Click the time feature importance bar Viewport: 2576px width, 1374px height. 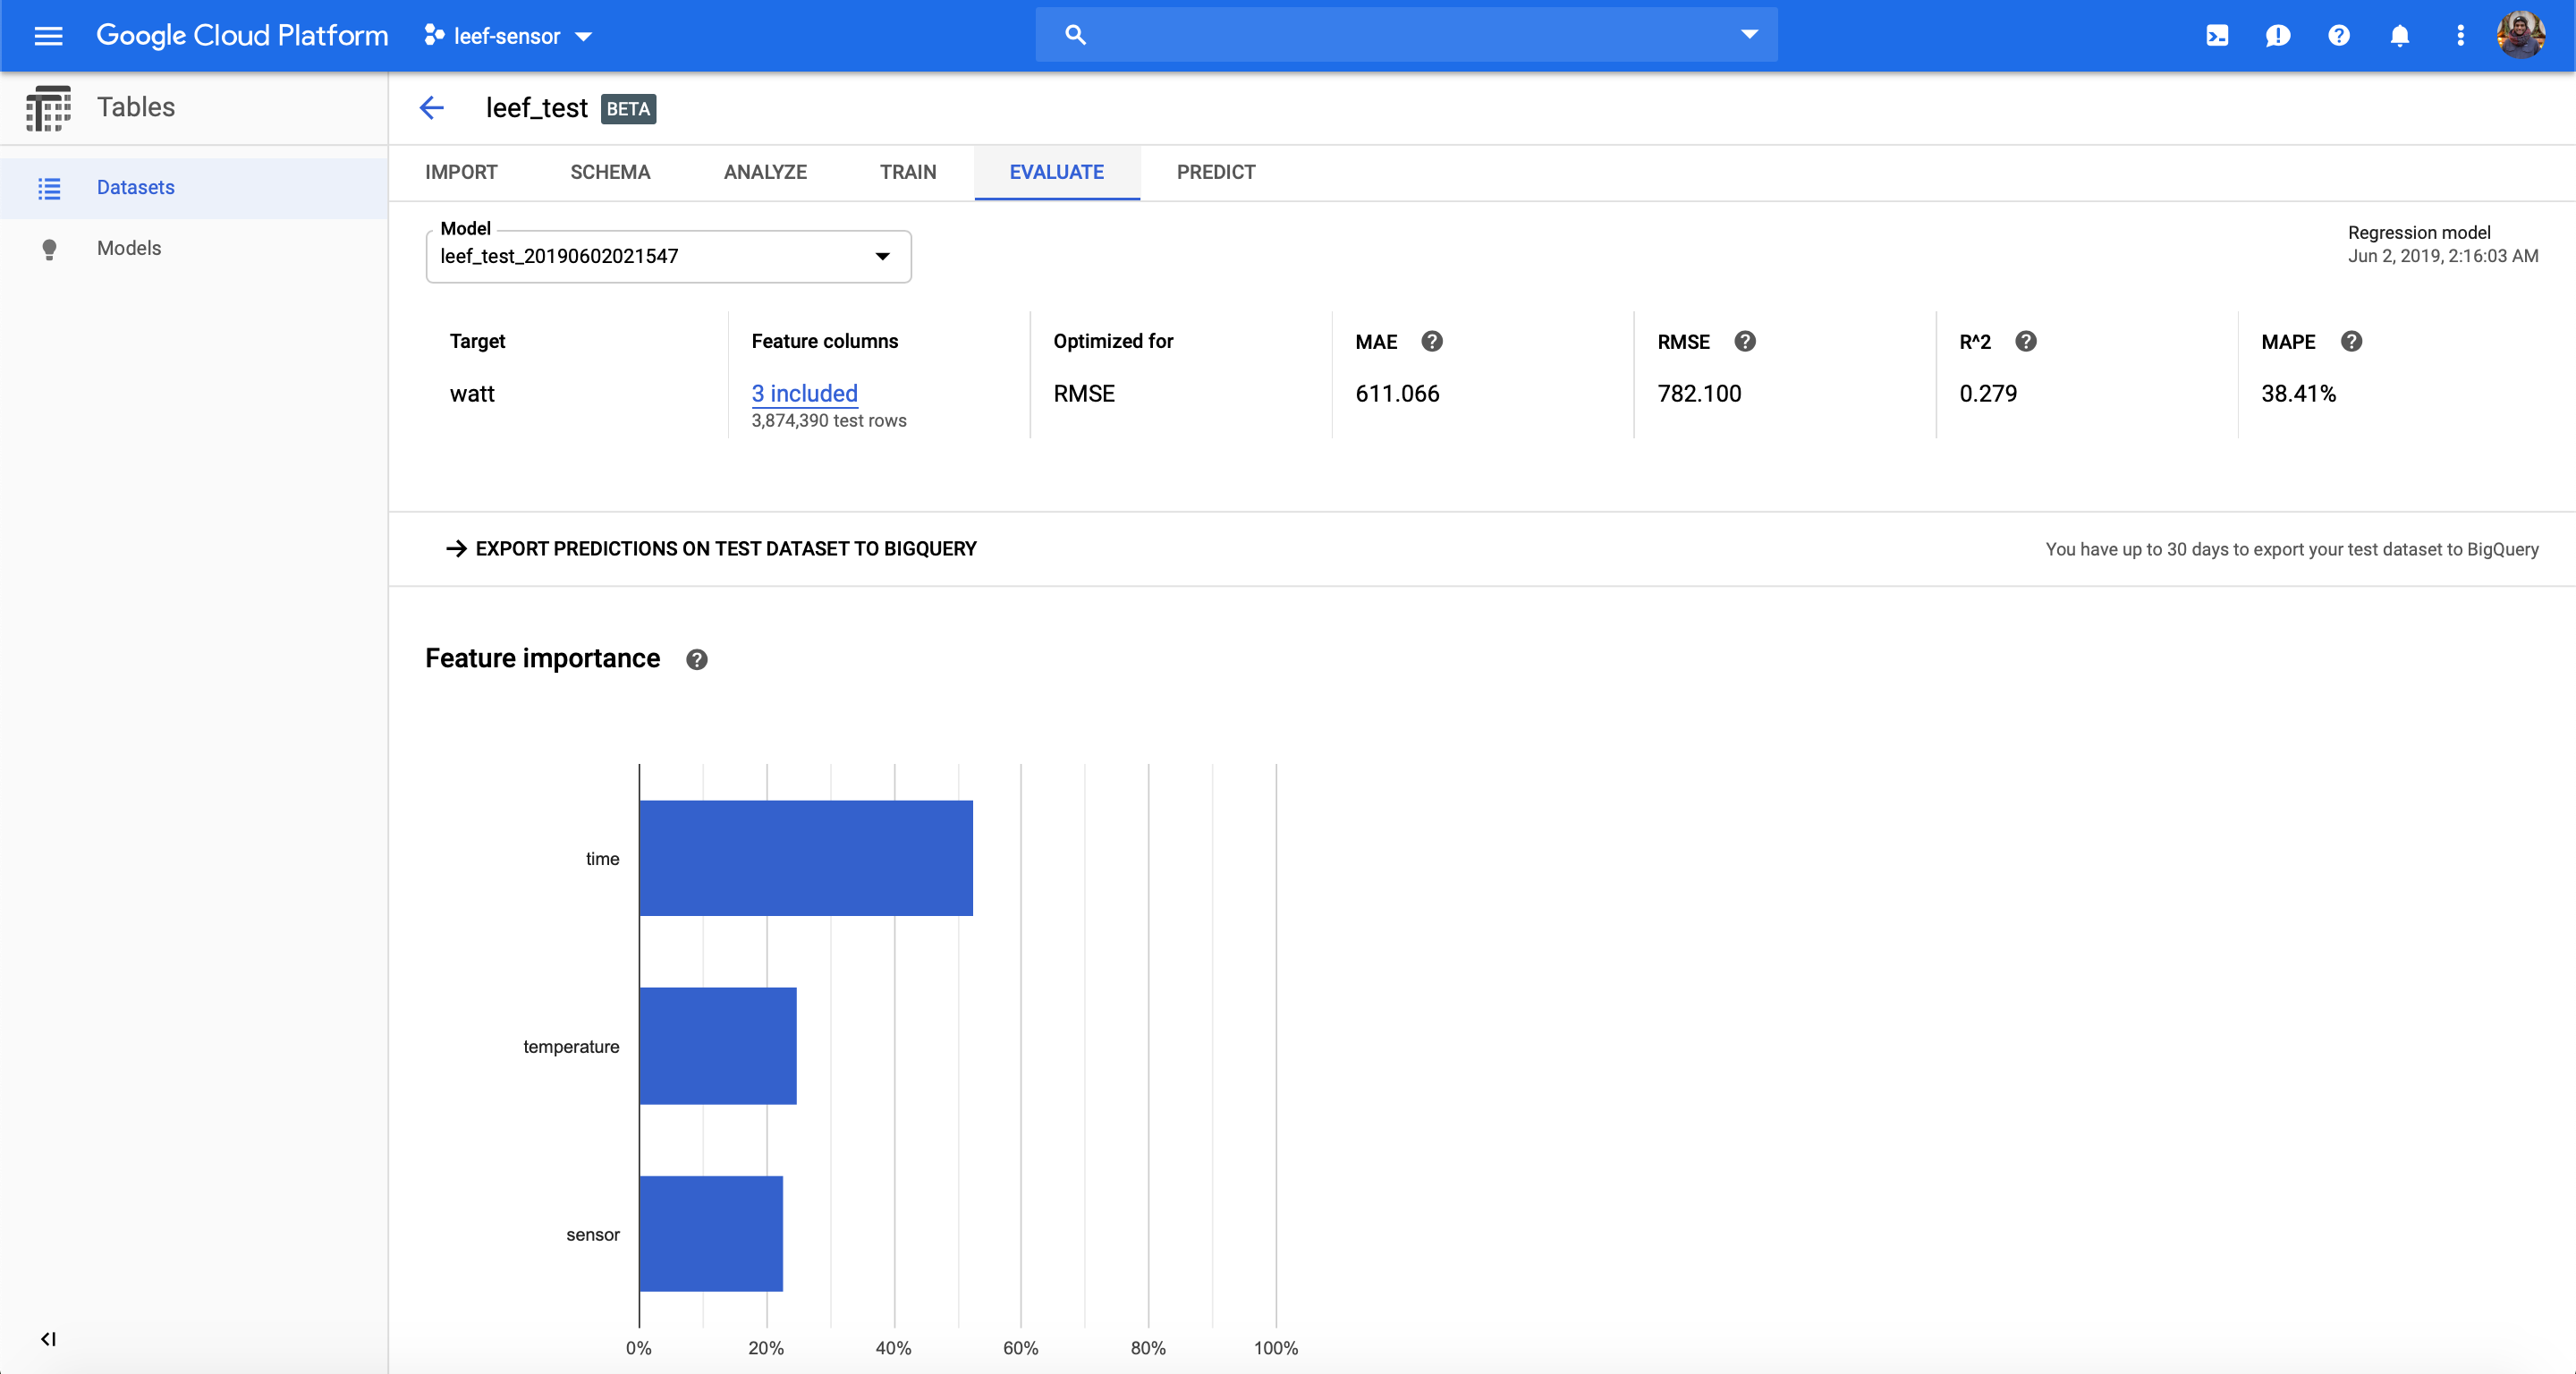[x=805, y=858]
